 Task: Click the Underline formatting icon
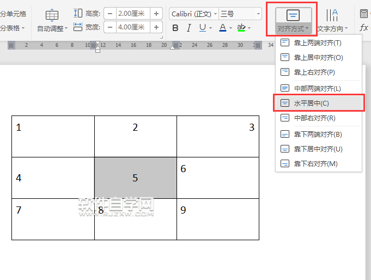pyautogui.click(x=203, y=28)
